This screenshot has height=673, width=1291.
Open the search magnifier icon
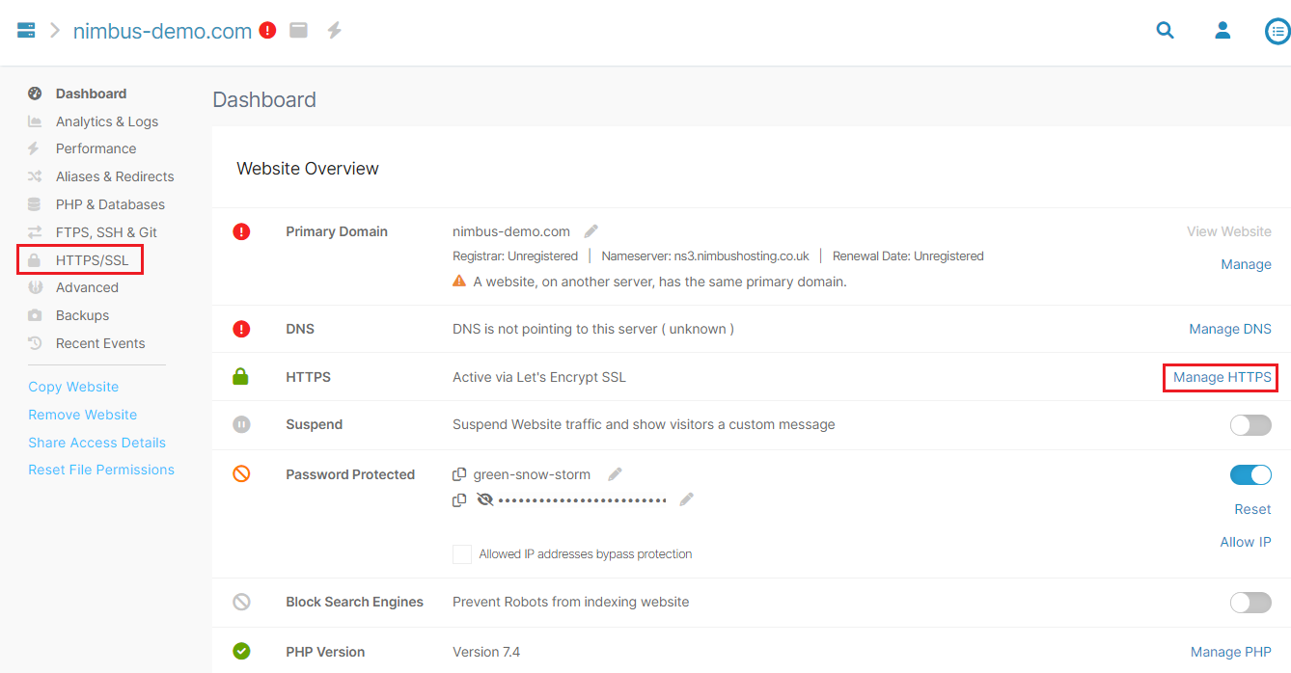click(x=1166, y=31)
